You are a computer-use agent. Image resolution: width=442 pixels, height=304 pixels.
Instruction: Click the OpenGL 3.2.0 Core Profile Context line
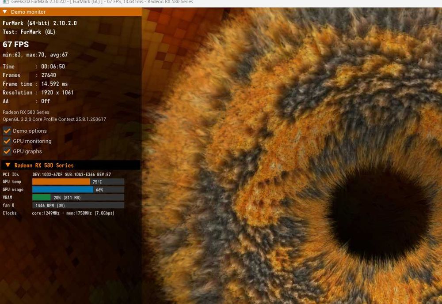point(54,119)
